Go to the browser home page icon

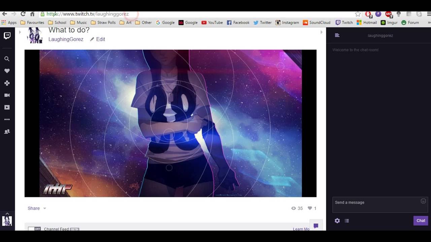[x=32, y=14]
